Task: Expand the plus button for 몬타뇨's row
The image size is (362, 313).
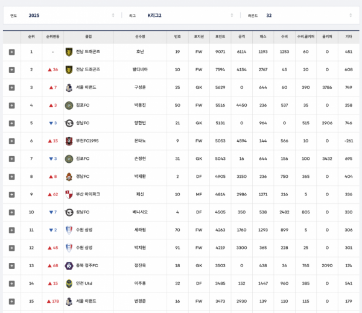Action: pos(11,141)
